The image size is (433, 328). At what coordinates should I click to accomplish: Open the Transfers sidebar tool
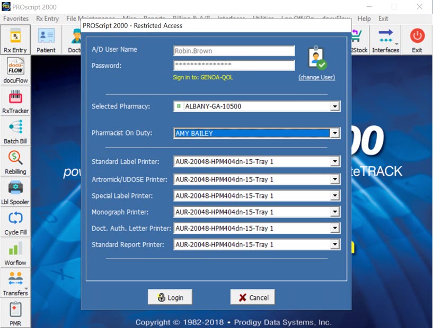(x=15, y=283)
